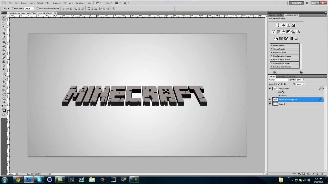This screenshot has width=328, height=184.
Task: Expand Levels Presets
Action: tap(271, 45)
